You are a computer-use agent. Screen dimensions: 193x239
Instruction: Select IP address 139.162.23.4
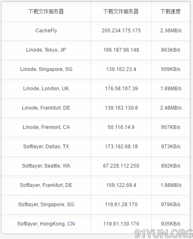click(121, 69)
